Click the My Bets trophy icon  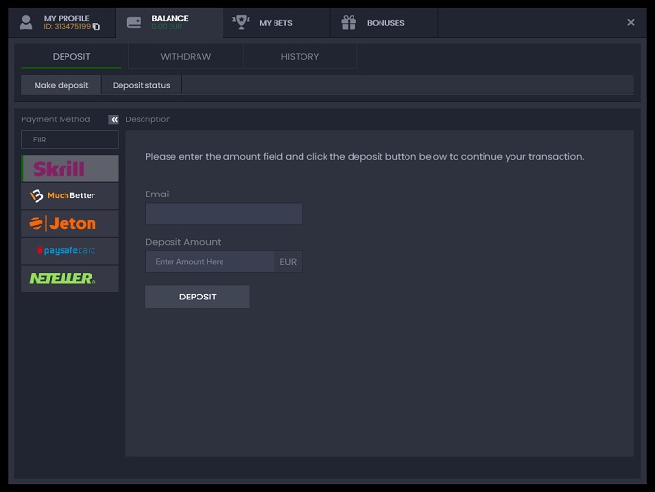click(x=241, y=22)
